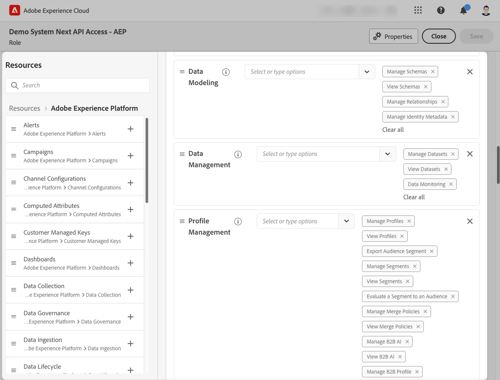Show info for Profile Management
Screen dimensions: 500x380
pos(238,221)
